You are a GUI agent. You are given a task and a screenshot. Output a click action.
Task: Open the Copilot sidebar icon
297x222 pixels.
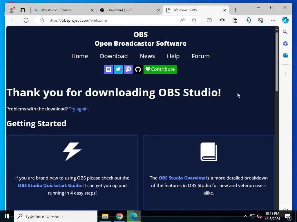(285, 20)
